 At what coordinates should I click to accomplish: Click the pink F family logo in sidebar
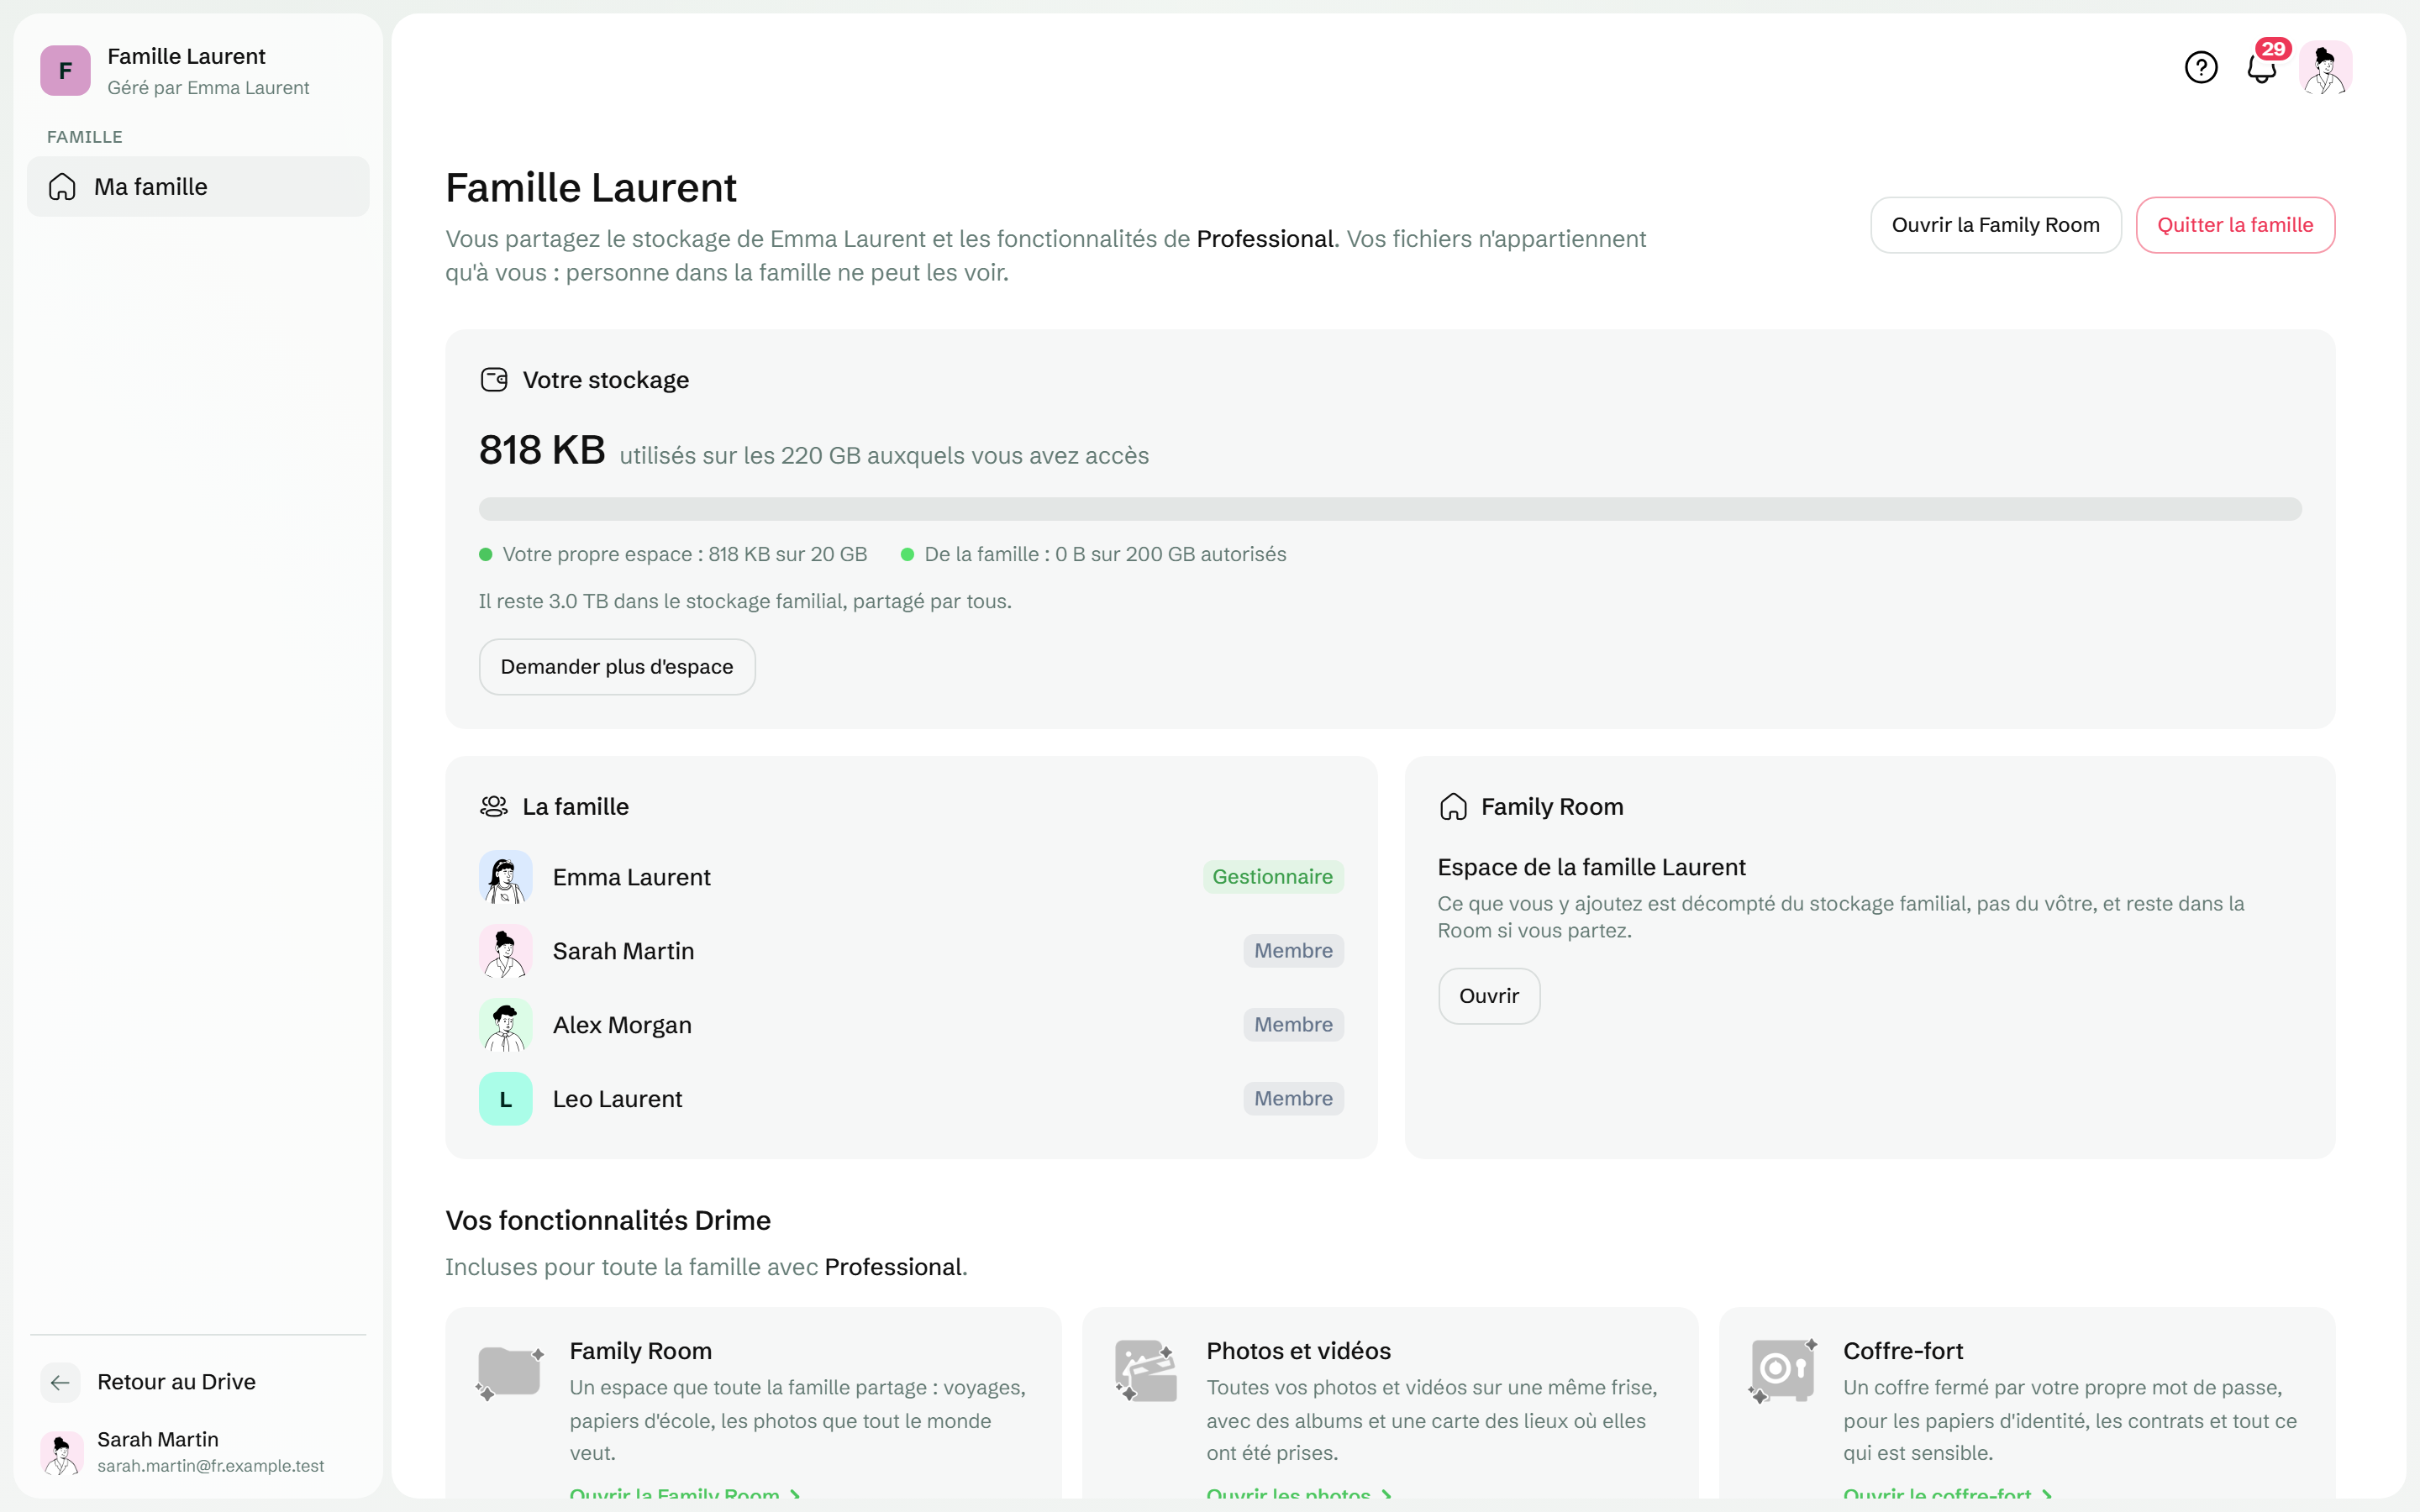tap(65, 70)
